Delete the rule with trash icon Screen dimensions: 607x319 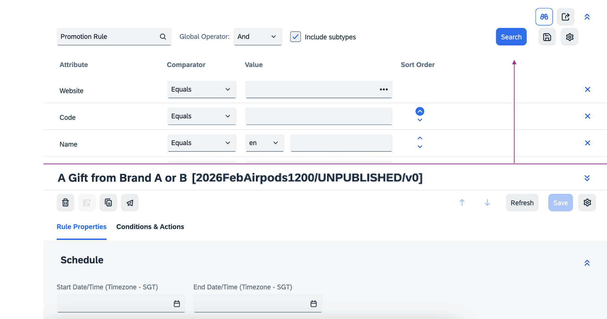coord(65,203)
